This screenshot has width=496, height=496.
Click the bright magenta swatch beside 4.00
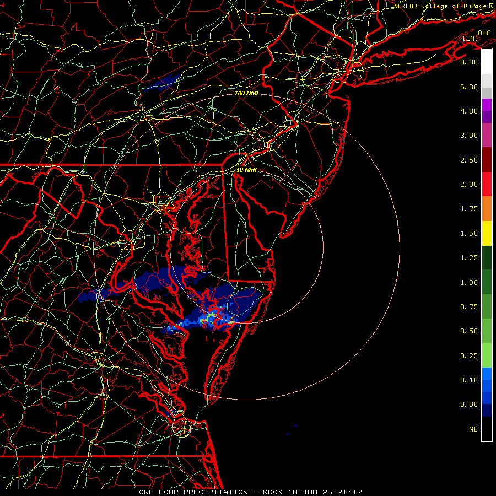tap(487, 105)
